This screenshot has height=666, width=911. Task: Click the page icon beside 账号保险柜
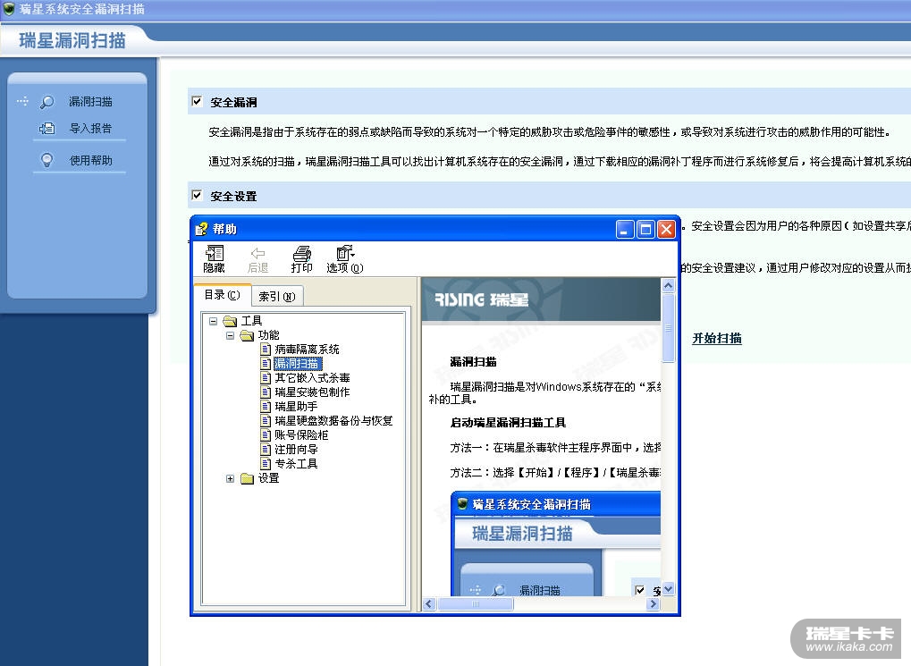266,435
